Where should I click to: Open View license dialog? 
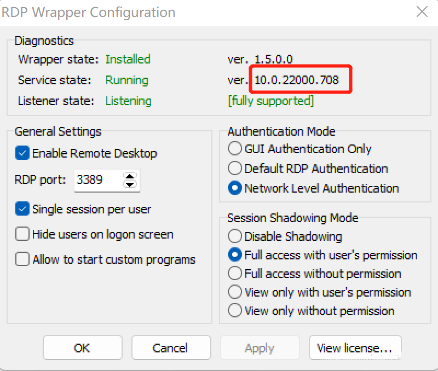355,347
